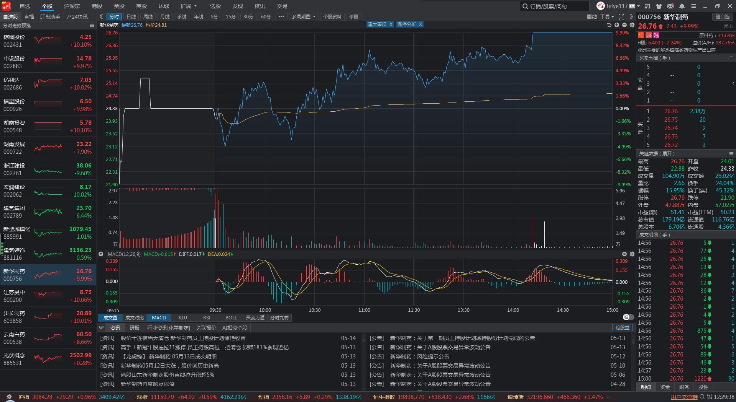The image size is (736, 402).
Task: Open the 多周期图 dropdown
Action: pos(304,16)
